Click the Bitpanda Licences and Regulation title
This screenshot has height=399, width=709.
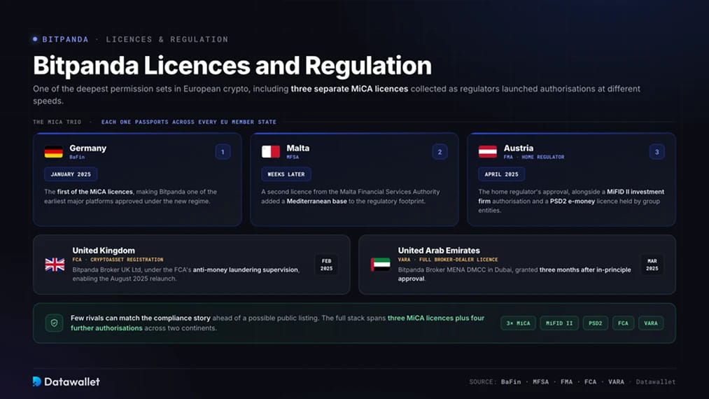[x=232, y=66]
